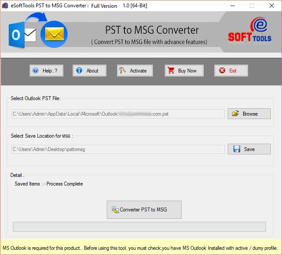Screen dimensions: 282x255
Task: Click the blue info icon on About
Action: pos(79,70)
